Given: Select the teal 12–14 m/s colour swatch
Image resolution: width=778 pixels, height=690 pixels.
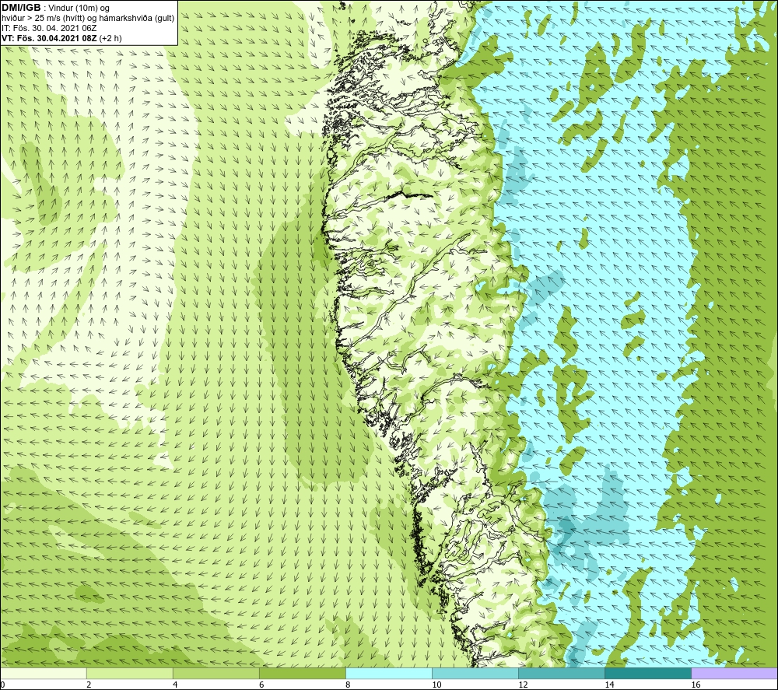Looking at the screenshot, I should [x=562, y=673].
